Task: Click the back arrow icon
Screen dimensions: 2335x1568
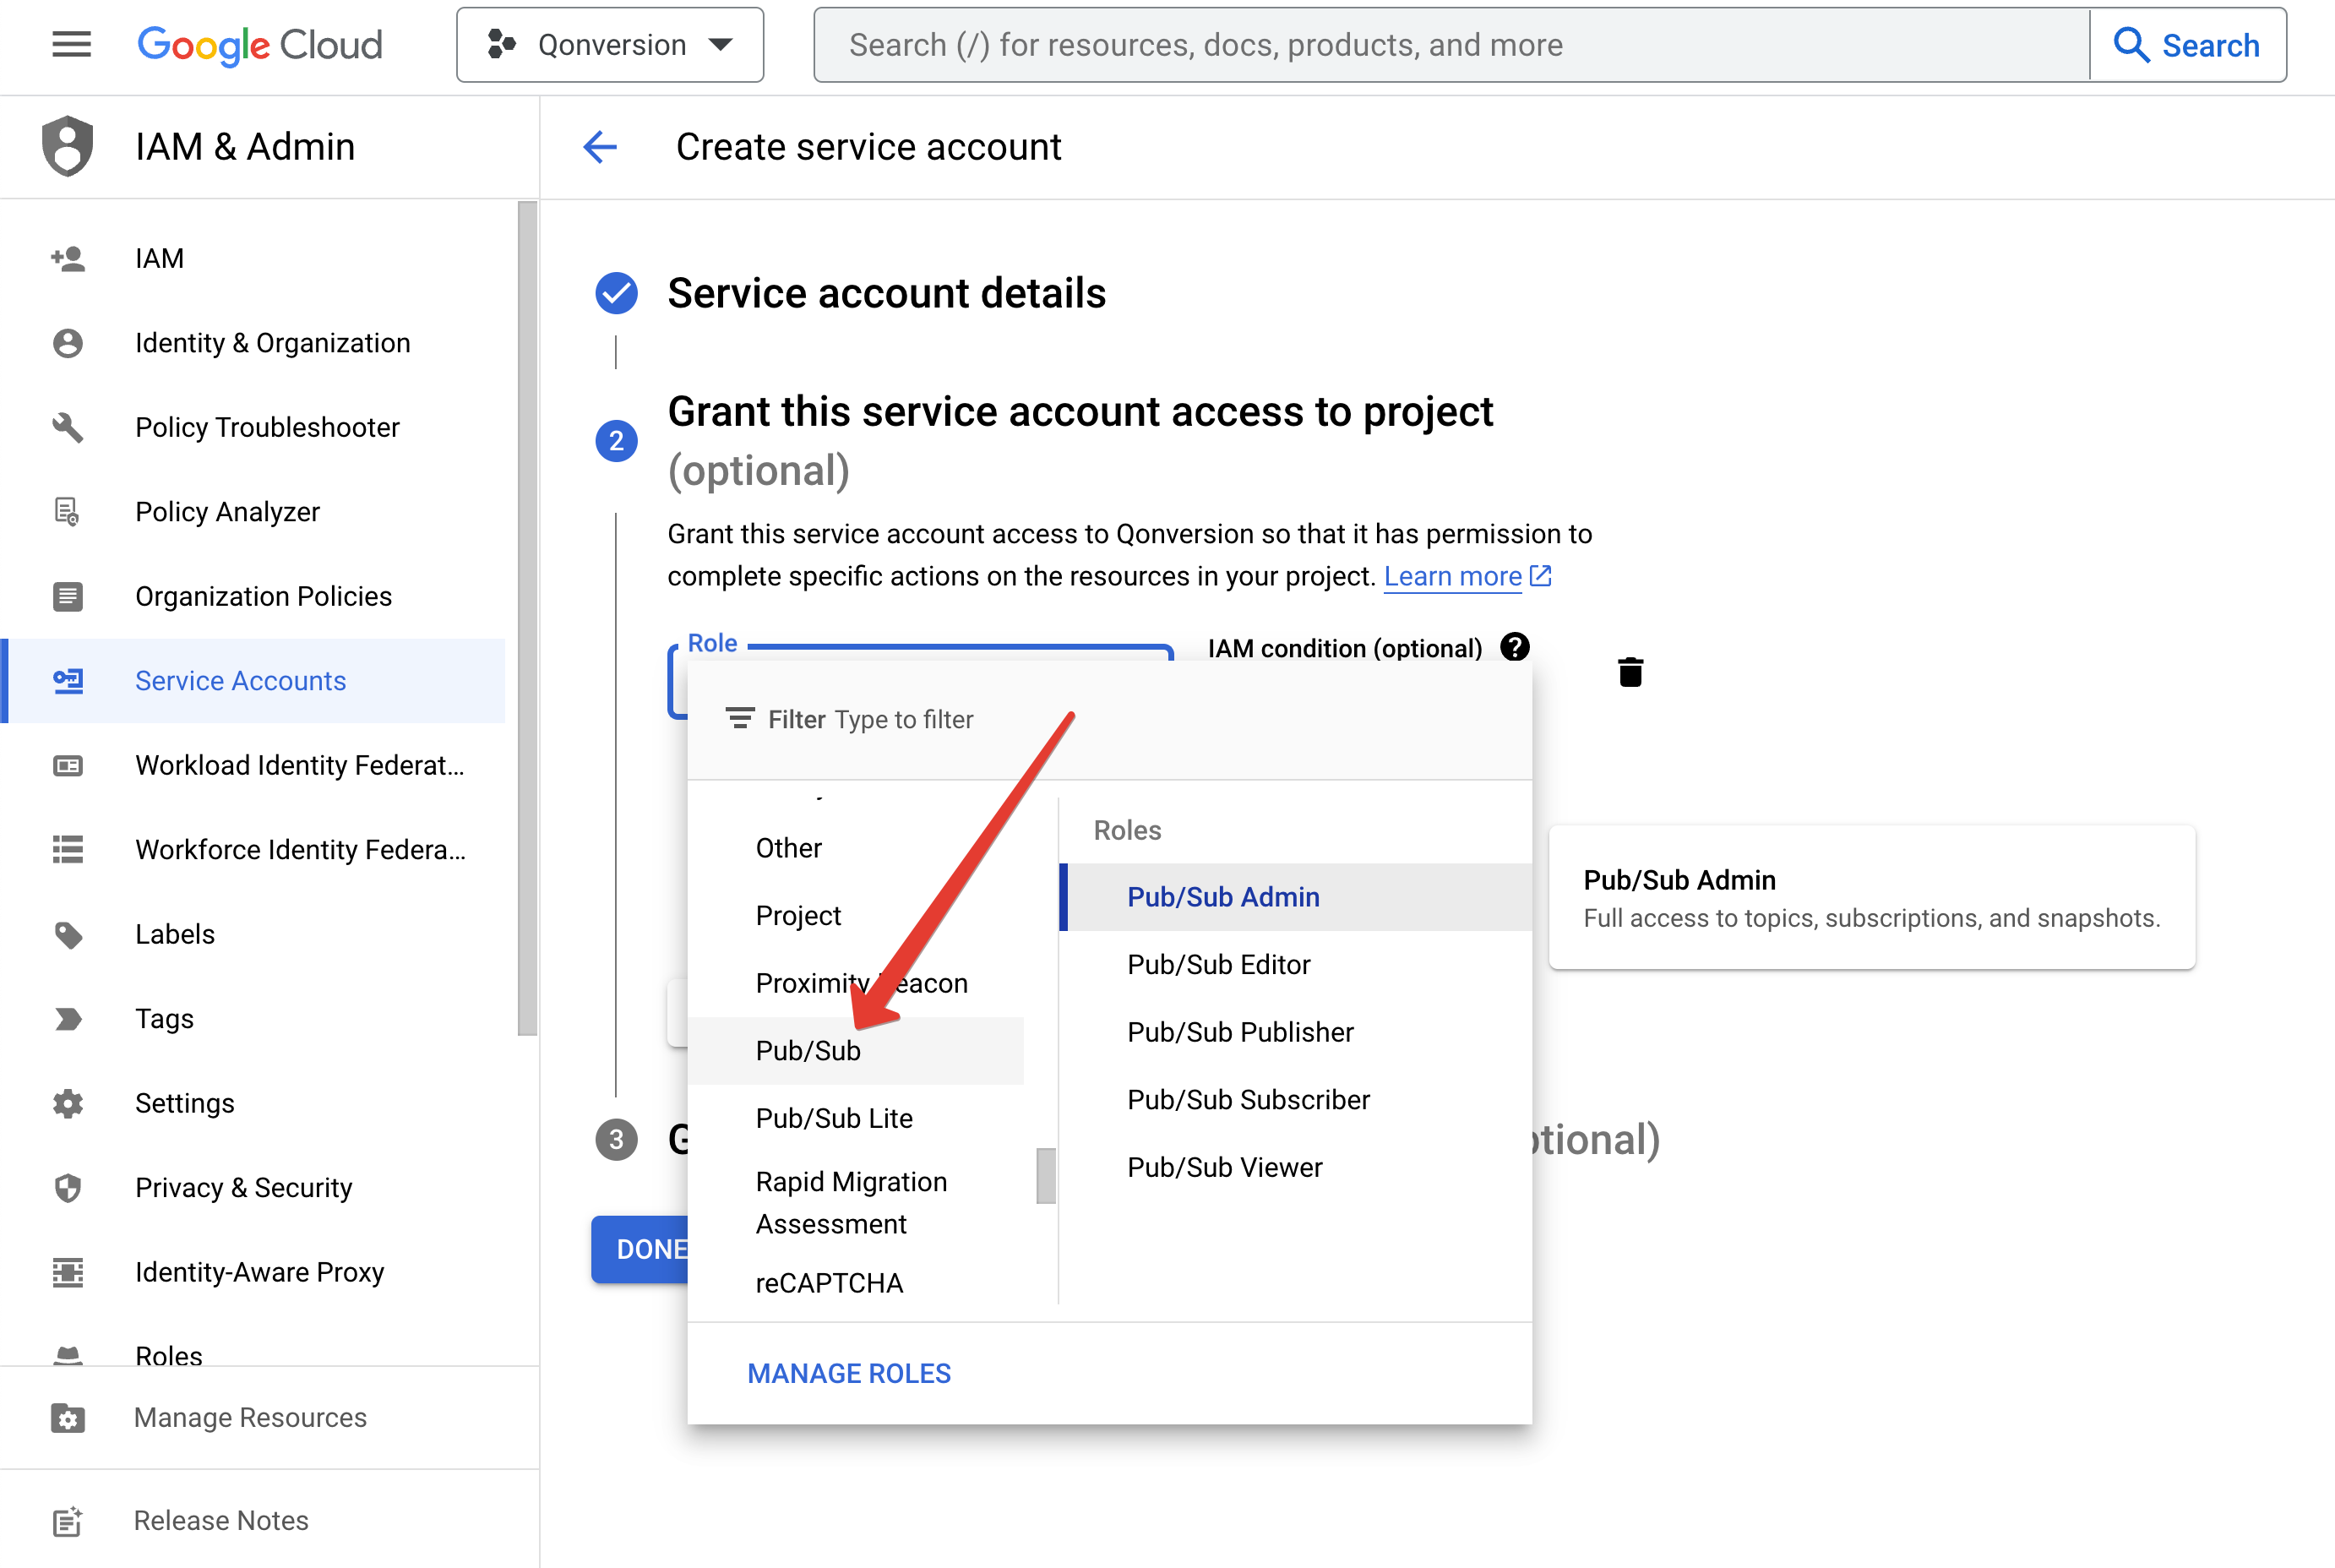Action: pyautogui.click(x=600, y=147)
